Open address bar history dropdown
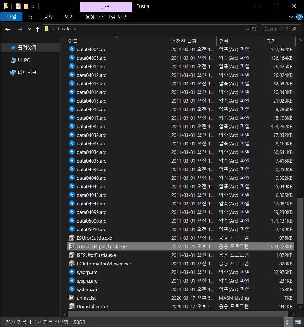The height and width of the screenshot is (327, 304). point(247,29)
